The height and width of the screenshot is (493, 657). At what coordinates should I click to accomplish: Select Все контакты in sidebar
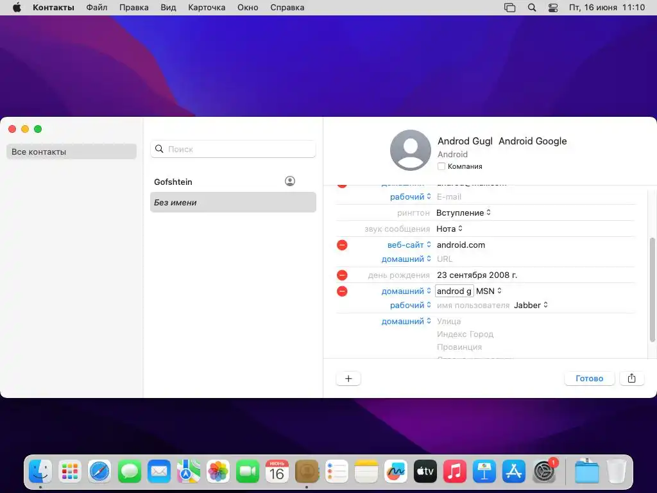tap(71, 151)
